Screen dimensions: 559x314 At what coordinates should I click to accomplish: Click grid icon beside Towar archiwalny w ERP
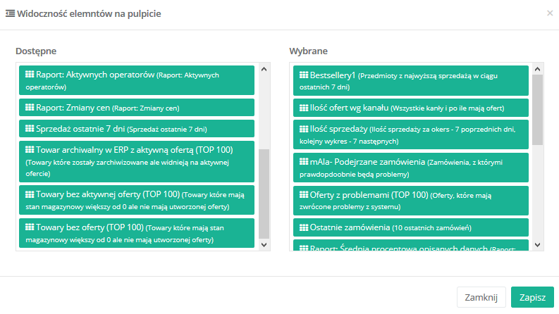coord(30,149)
